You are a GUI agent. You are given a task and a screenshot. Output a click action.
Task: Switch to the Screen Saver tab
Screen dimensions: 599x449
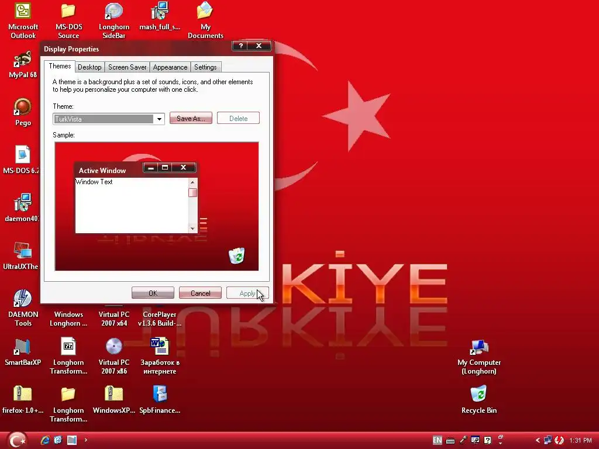pos(127,67)
